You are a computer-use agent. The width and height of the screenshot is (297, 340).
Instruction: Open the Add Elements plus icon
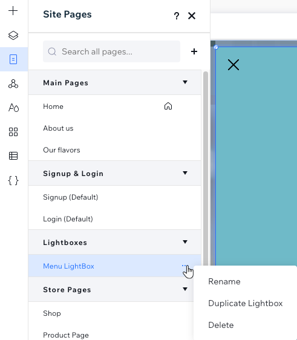(13, 11)
